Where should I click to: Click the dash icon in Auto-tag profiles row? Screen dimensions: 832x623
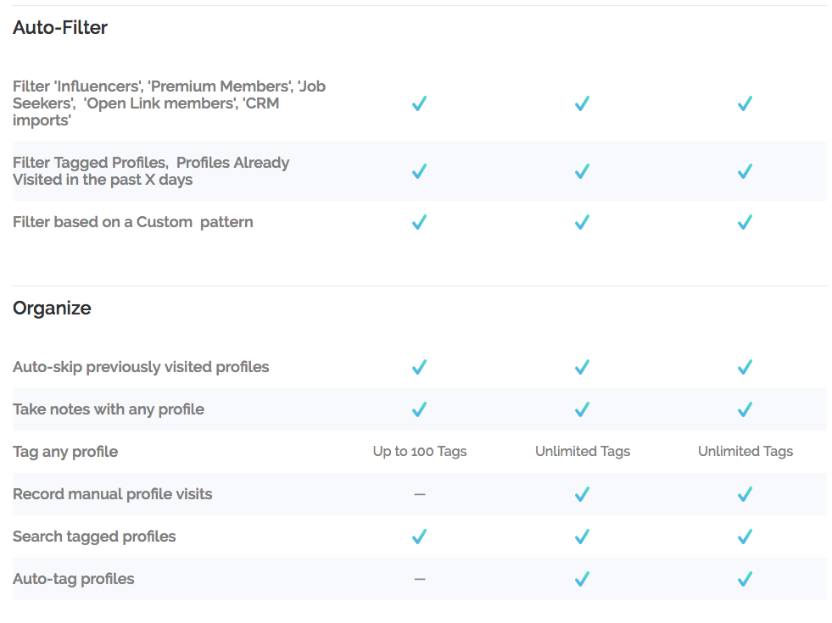tap(420, 579)
